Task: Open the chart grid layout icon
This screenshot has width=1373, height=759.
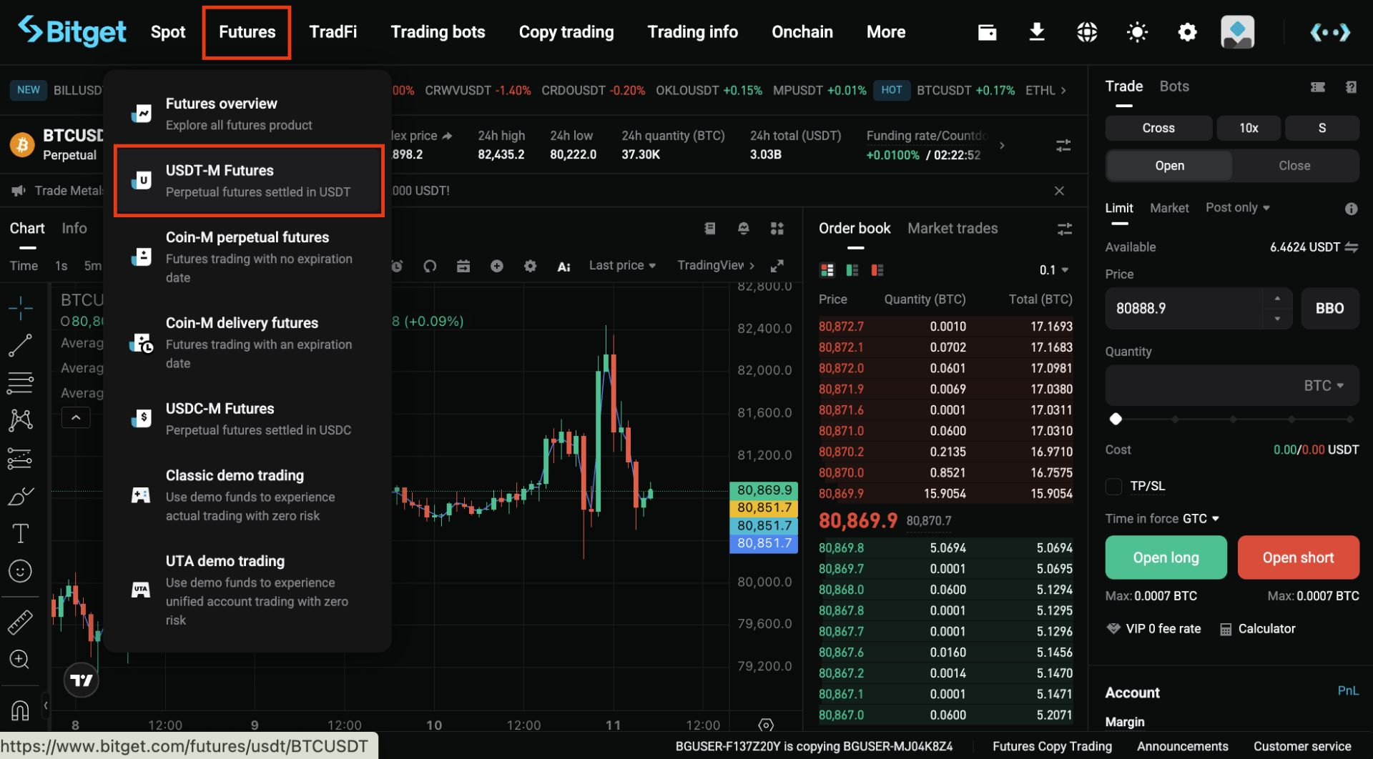Action: (x=777, y=228)
